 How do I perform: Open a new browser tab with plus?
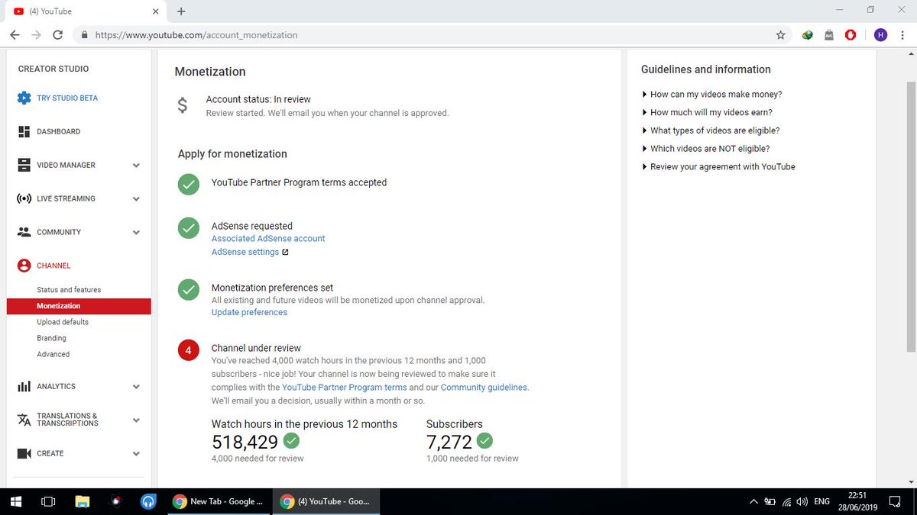pyautogui.click(x=181, y=11)
